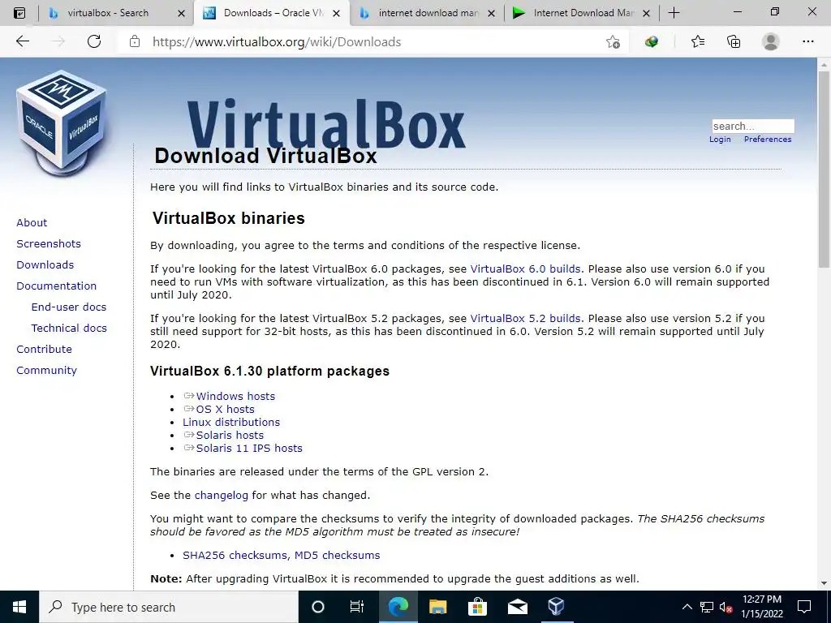The image size is (831, 623).
Task: Add this page to favorites
Action: point(614,42)
